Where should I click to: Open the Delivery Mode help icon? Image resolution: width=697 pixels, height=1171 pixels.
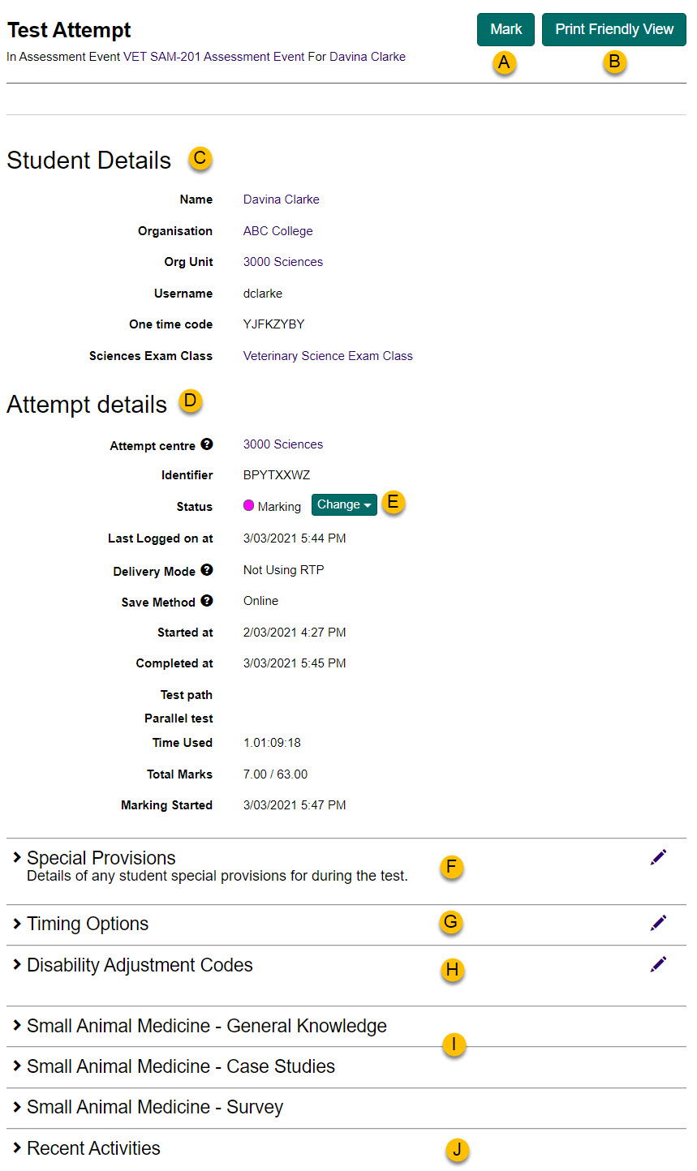pos(207,570)
